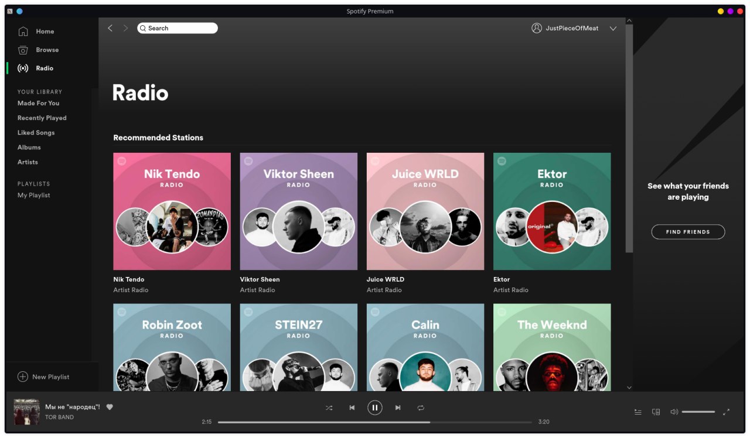Image resolution: width=750 pixels, height=438 pixels.
Task: Toggle the heart on current song
Action: coord(110,407)
